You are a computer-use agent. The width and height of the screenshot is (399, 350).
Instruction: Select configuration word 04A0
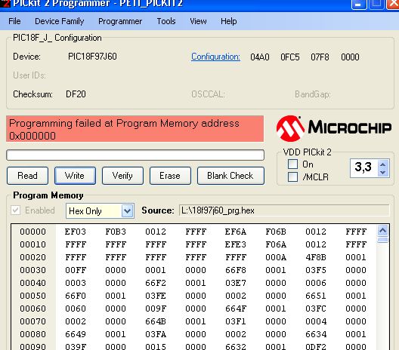coord(260,57)
